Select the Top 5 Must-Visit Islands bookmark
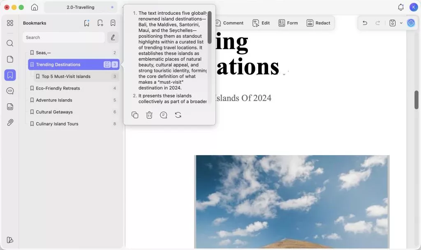Viewport: 421px width, 250px height. 76,76
